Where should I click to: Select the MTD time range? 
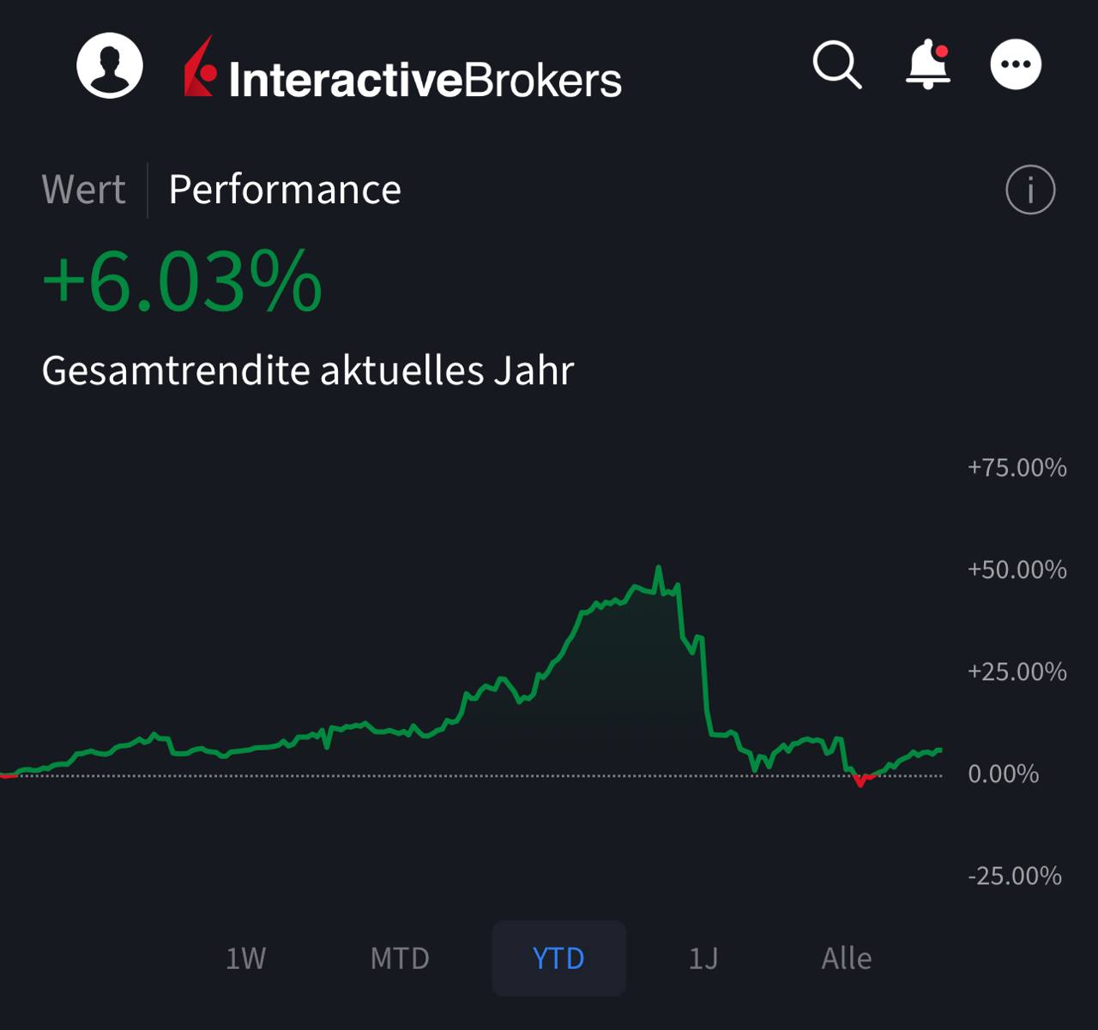tap(400, 958)
